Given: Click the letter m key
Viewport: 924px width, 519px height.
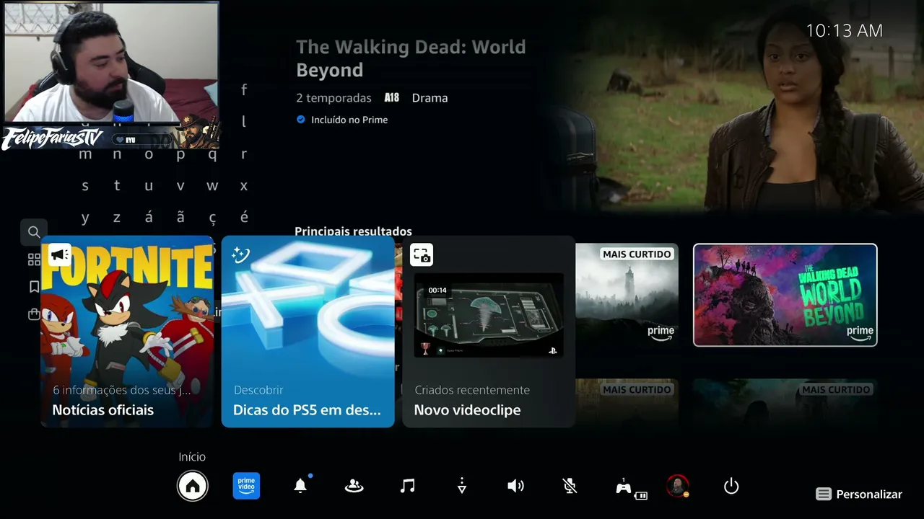Looking at the screenshot, I should (x=85, y=154).
